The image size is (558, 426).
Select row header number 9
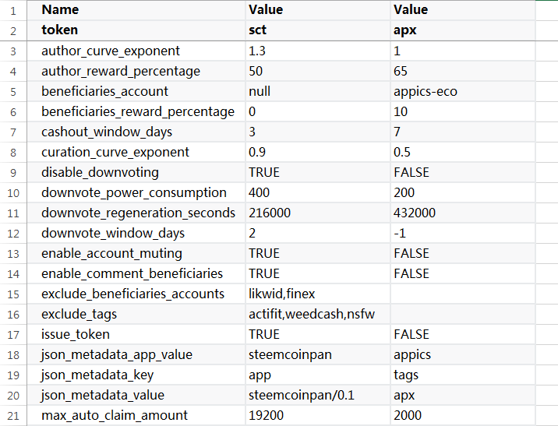[x=12, y=172]
